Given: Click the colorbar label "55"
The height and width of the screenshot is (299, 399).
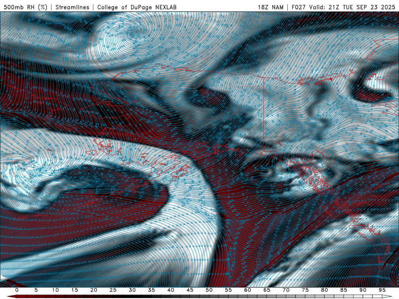Looking at the screenshot, I should [228, 290].
